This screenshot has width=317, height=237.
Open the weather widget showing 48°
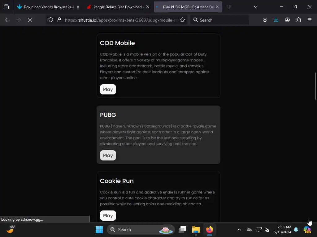tap(11, 229)
